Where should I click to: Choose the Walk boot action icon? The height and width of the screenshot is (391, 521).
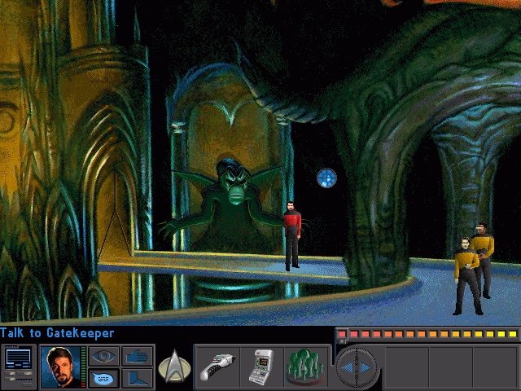click(137, 378)
